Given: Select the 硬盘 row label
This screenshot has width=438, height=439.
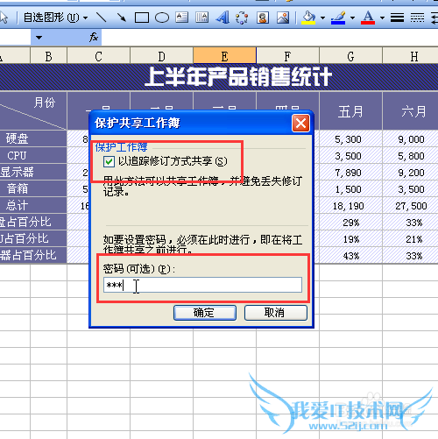Looking at the screenshot, I should coord(33,138).
